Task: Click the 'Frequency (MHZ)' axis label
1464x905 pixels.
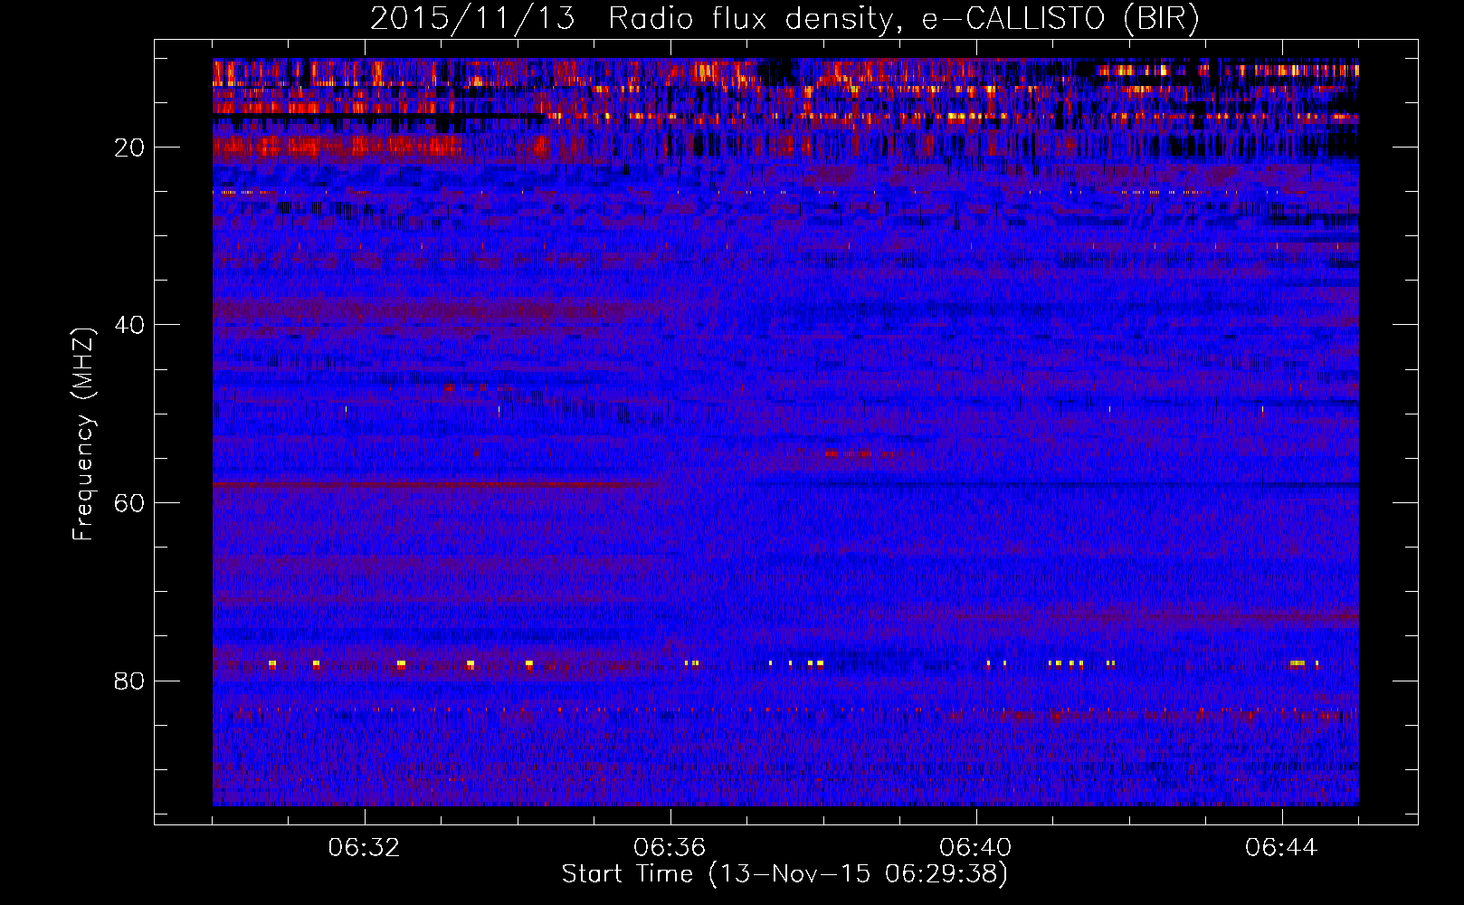Action: [x=83, y=434]
